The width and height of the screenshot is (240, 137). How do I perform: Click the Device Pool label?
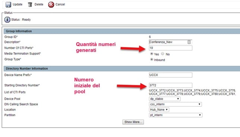(12, 99)
